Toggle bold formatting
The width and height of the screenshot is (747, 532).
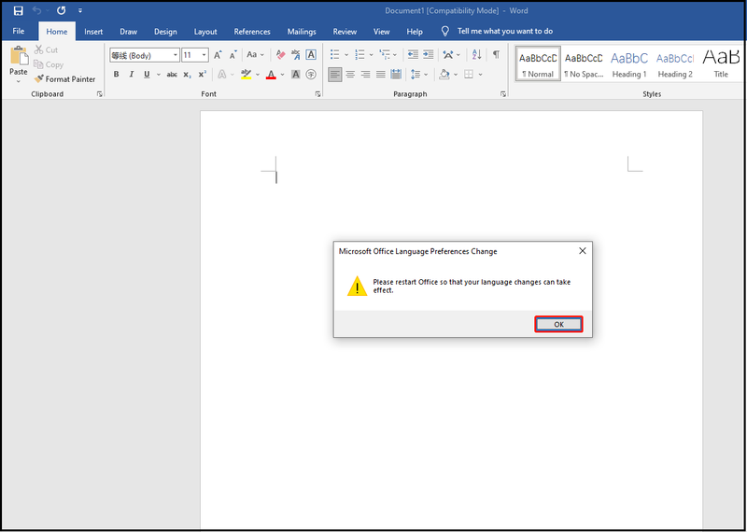click(x=116, y=75)
